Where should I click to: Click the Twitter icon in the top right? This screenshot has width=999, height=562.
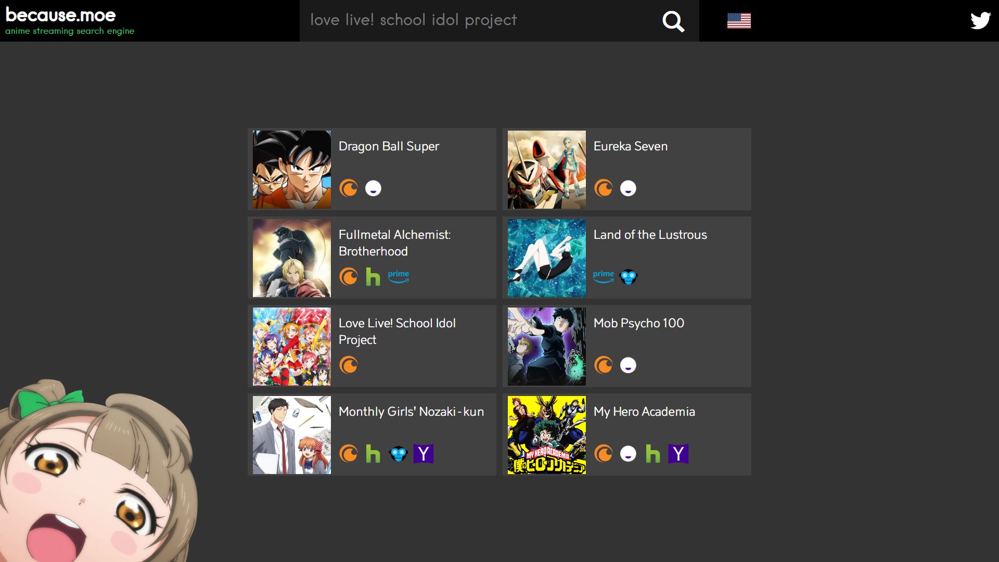pyautogui.click(x=980, y=21)
